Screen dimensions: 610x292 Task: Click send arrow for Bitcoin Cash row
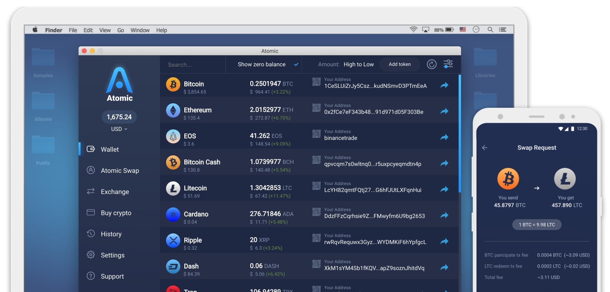click(x=444, y=163)
